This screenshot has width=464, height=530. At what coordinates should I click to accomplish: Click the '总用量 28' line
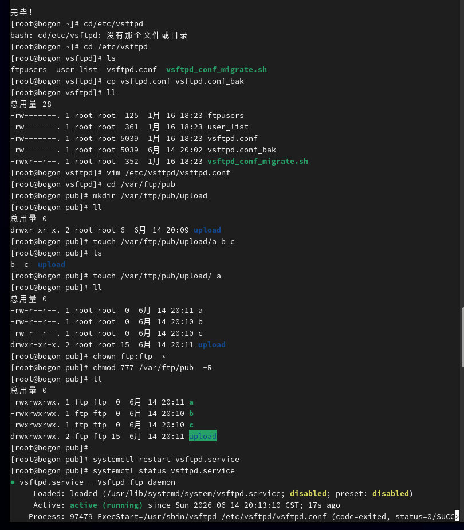(31, 104)
